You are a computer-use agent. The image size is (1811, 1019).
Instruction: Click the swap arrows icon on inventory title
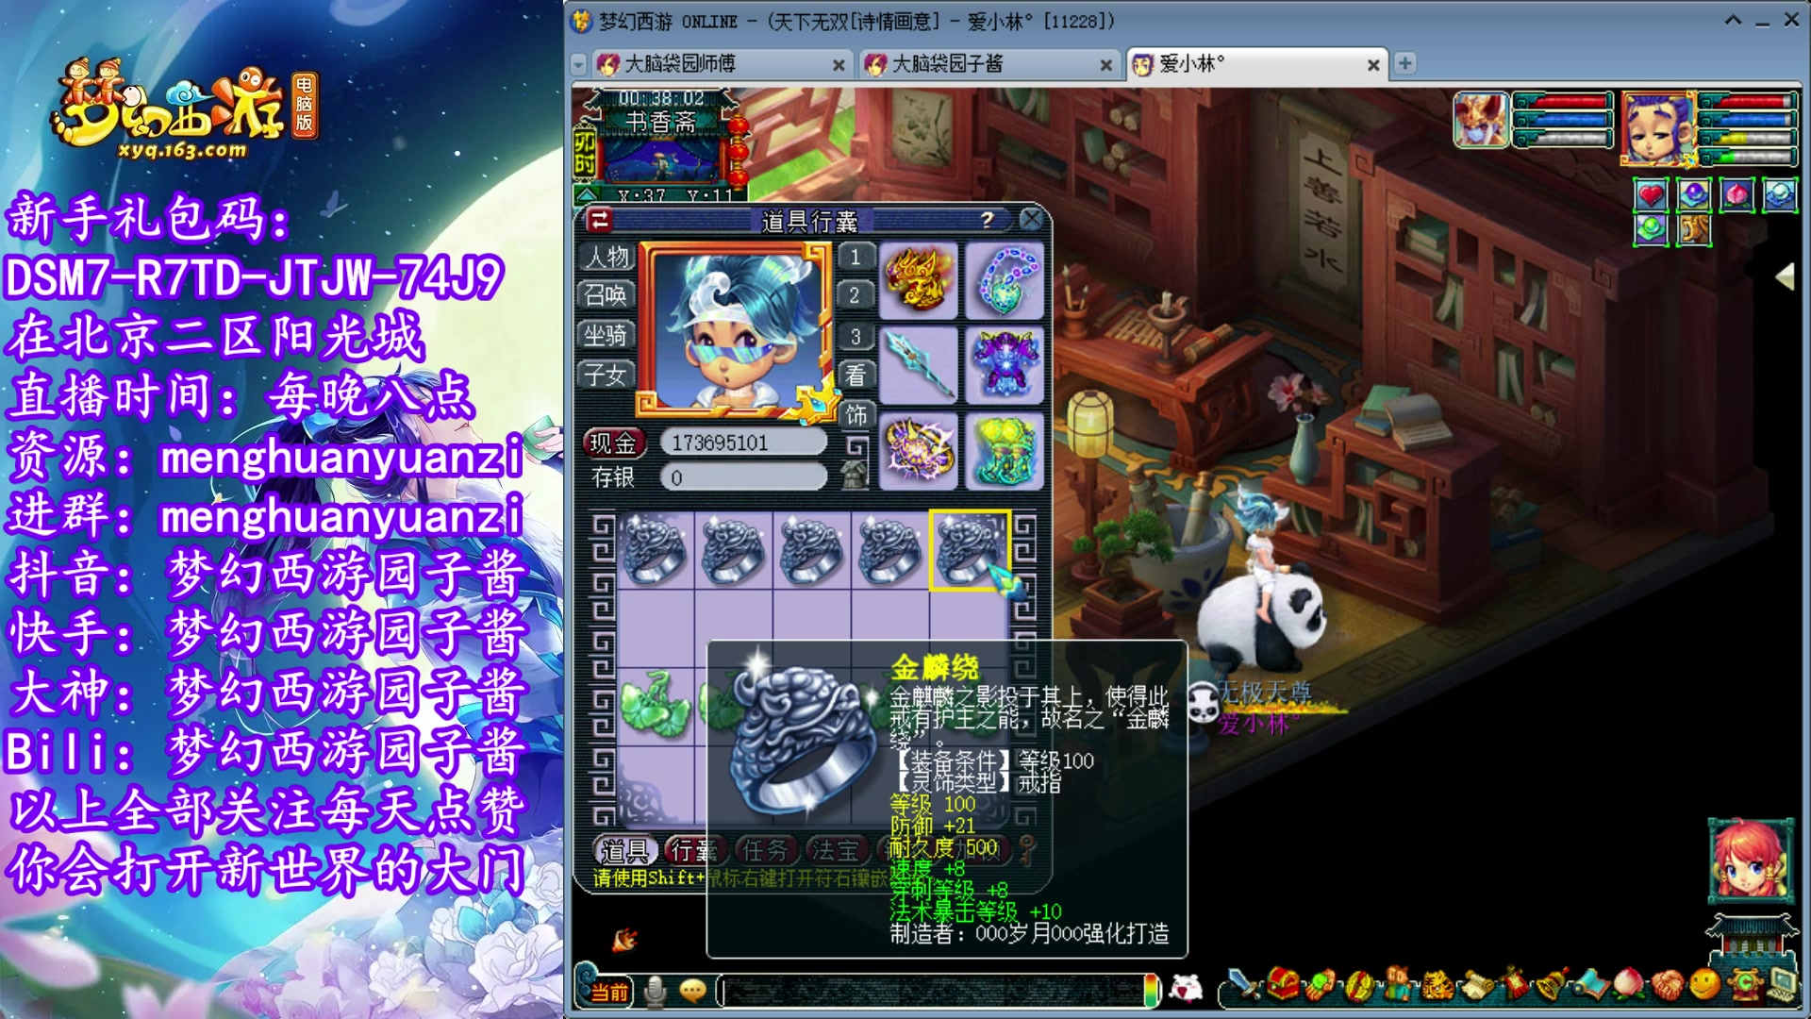[600, 220]
